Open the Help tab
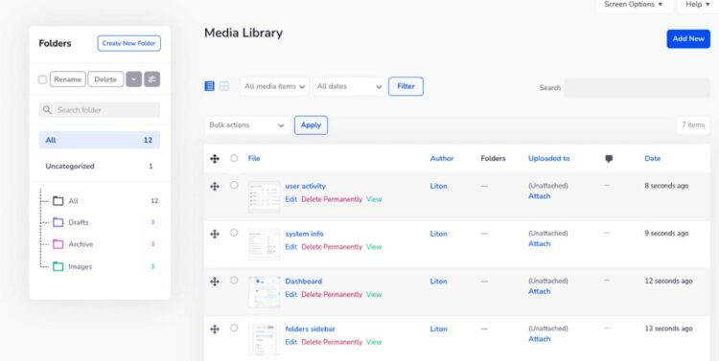The height and width of the screenshot is (361, 719). tap(698, 5)
